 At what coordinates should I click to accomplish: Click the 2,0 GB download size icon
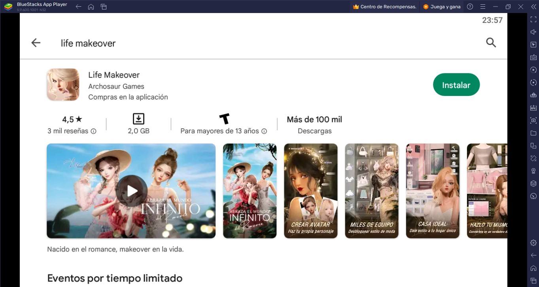click(x=138, y=119)
